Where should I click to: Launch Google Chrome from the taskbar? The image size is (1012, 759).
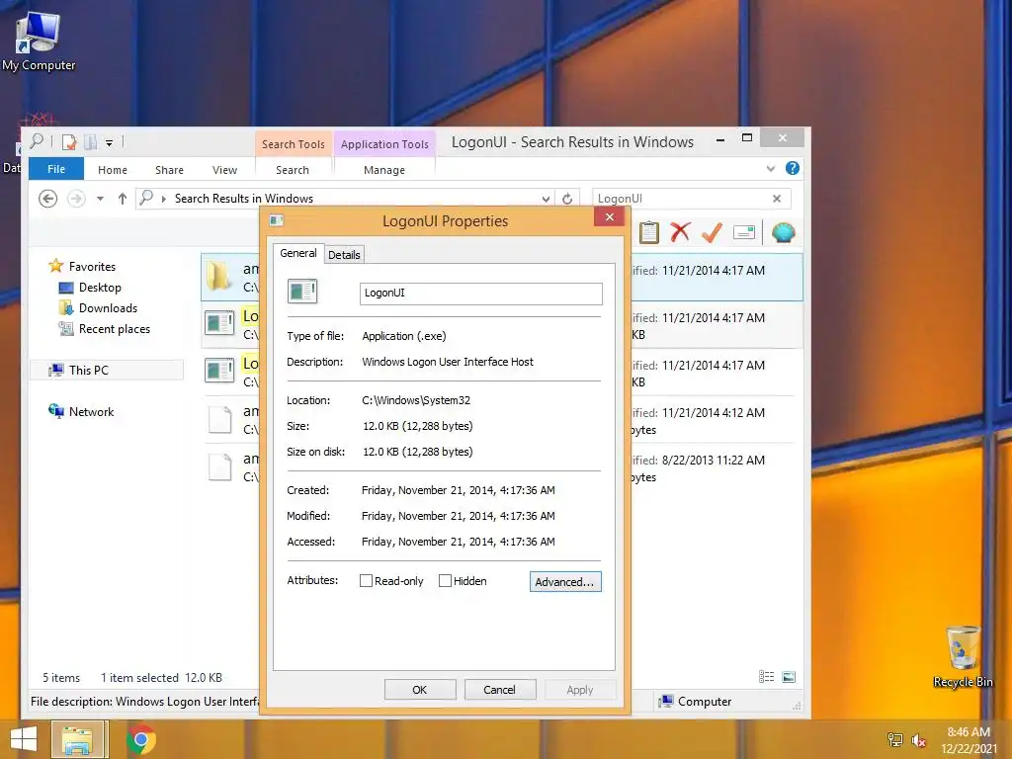point(141,739)
